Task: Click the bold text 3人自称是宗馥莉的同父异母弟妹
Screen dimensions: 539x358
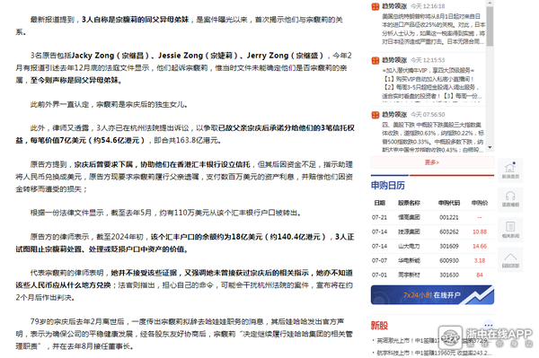Action: 135,20
